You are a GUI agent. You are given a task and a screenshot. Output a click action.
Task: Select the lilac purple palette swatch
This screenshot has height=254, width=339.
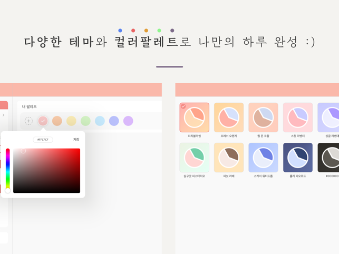coord(128,121)
